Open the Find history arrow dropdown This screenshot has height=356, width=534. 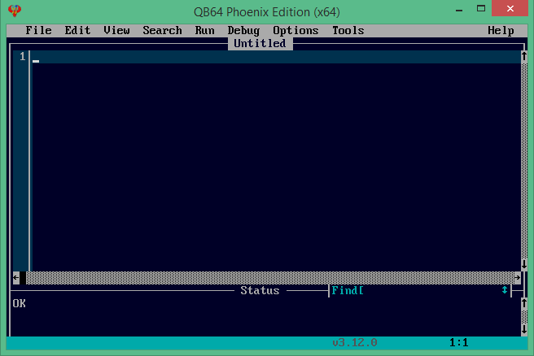505,290
